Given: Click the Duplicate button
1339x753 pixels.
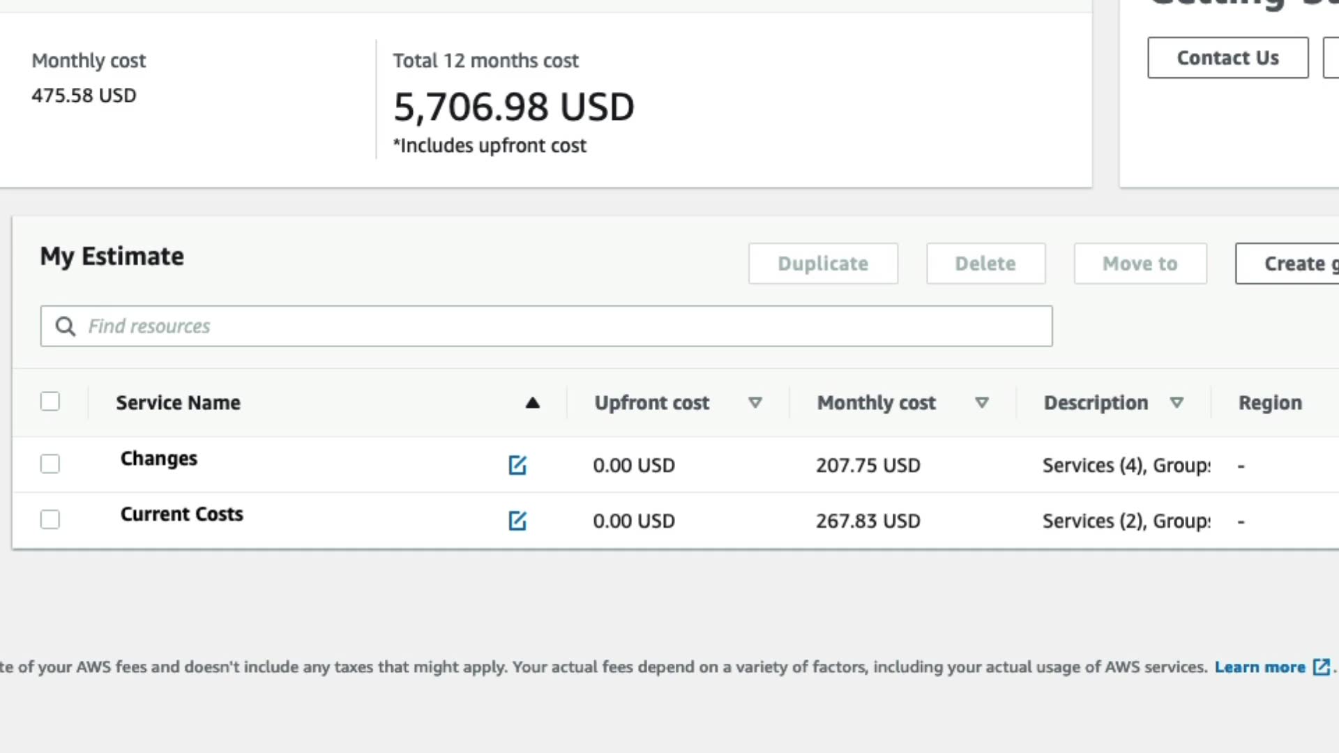Looking at the screenshot, I should (823, 264).
